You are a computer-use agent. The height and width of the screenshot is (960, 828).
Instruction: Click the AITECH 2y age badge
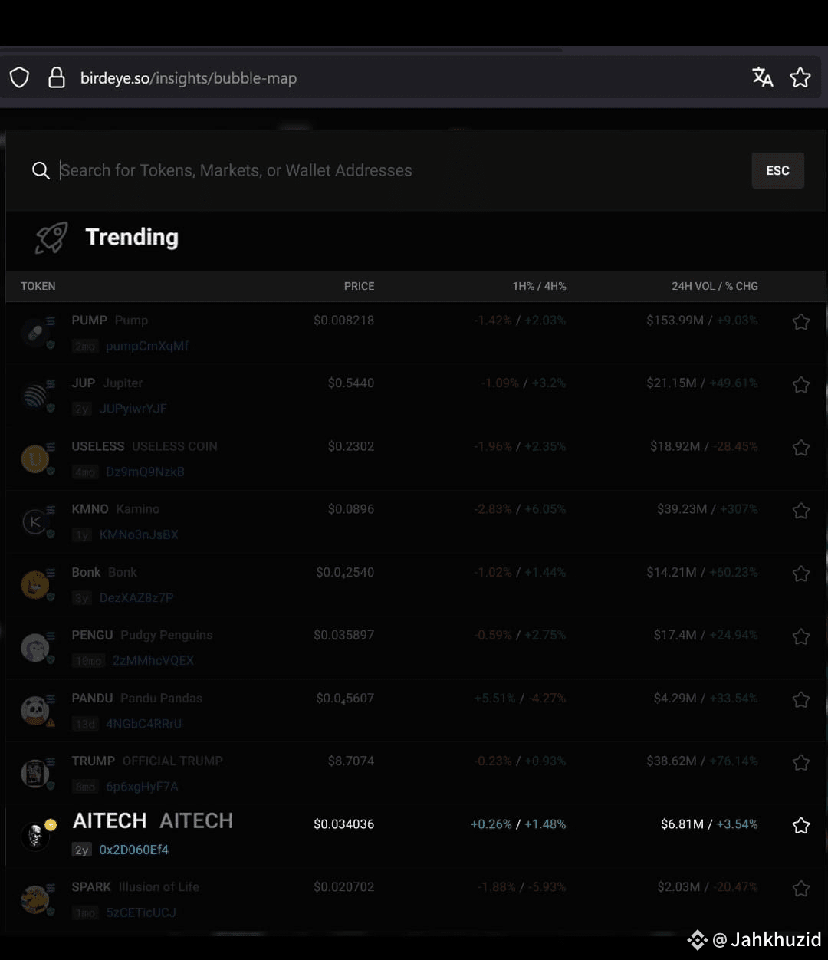(x=82, y=850)
